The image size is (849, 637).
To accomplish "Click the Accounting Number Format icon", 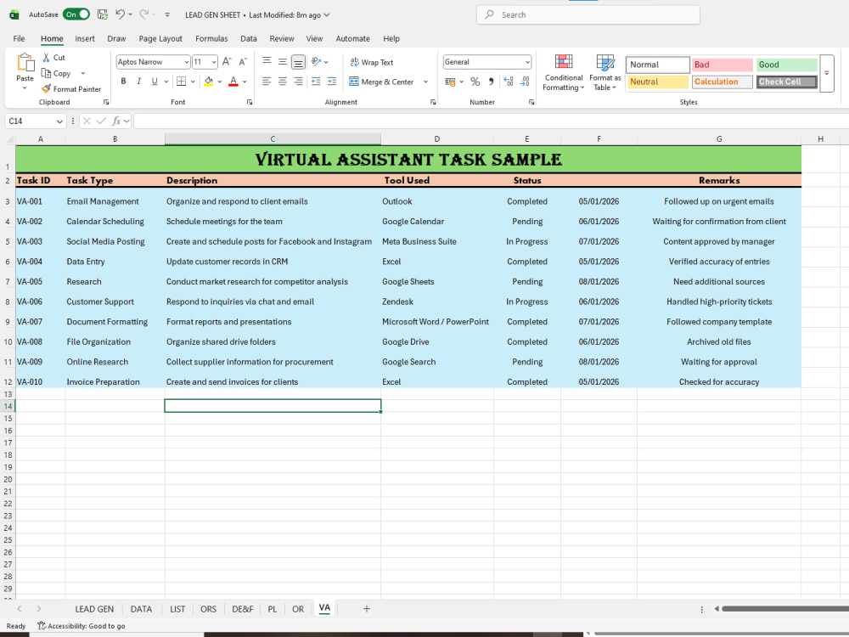I will click(x=450, y=82).
